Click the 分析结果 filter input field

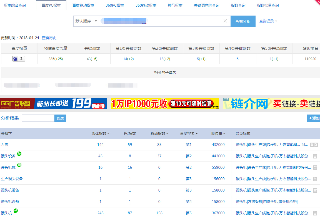click(38, 118)
